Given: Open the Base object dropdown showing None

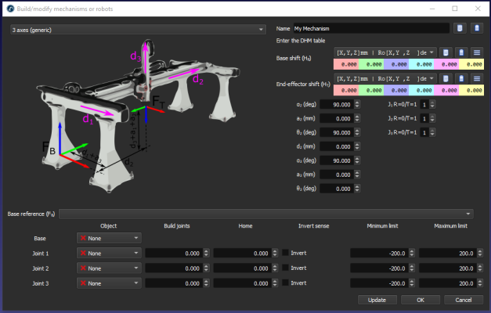Looking at the screenshot, I should click(109, 238).
